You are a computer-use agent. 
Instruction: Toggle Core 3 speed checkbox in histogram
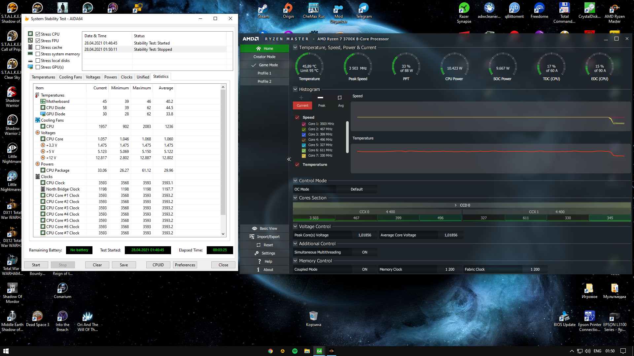coord(304,134)
